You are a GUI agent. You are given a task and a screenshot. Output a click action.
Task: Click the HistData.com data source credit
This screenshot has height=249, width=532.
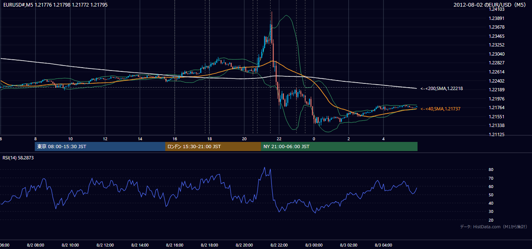[493, 227]
